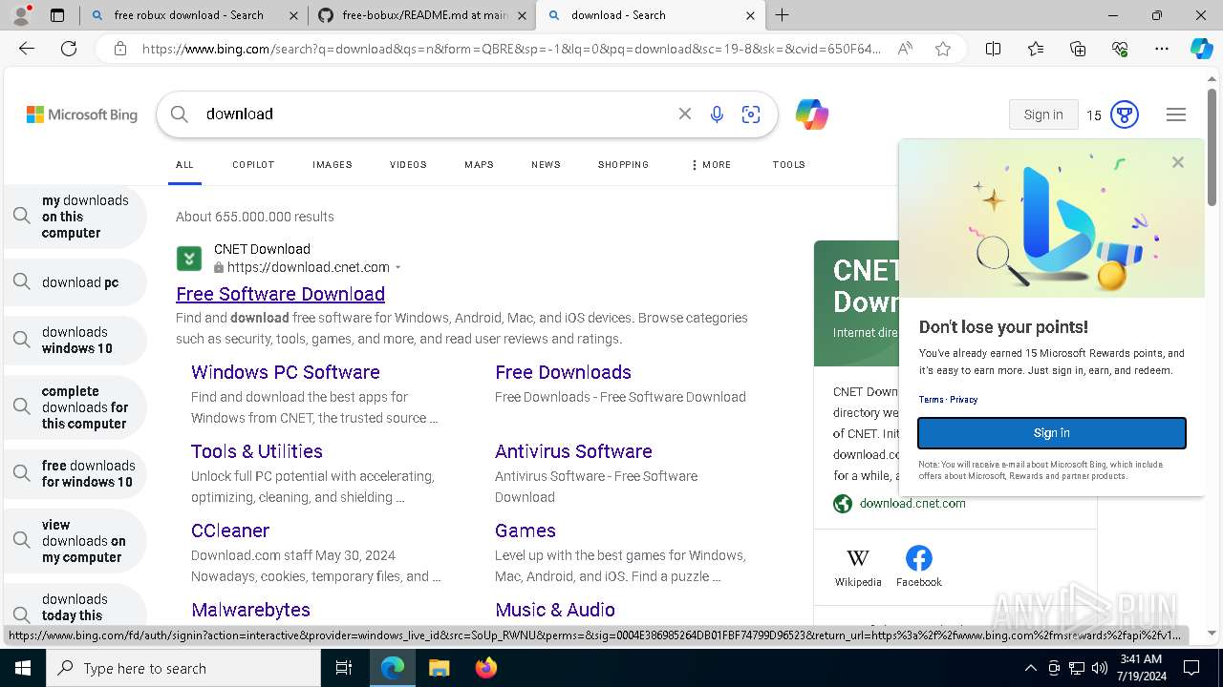Open Windows Start menu
This screenshot has width=1223, height=687.
click(x=23, y=669)
